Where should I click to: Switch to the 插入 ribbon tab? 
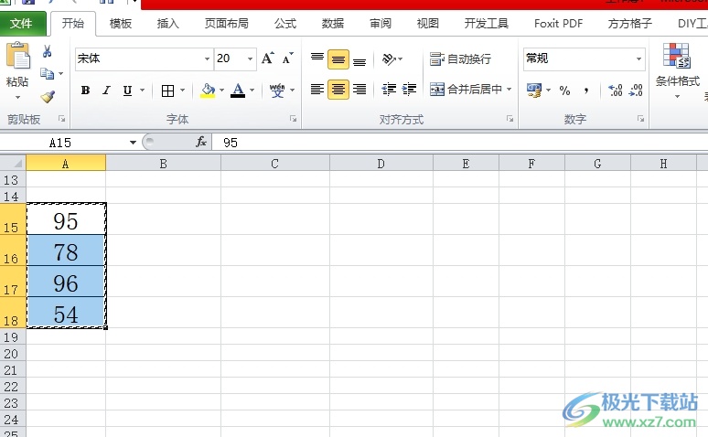168,24
